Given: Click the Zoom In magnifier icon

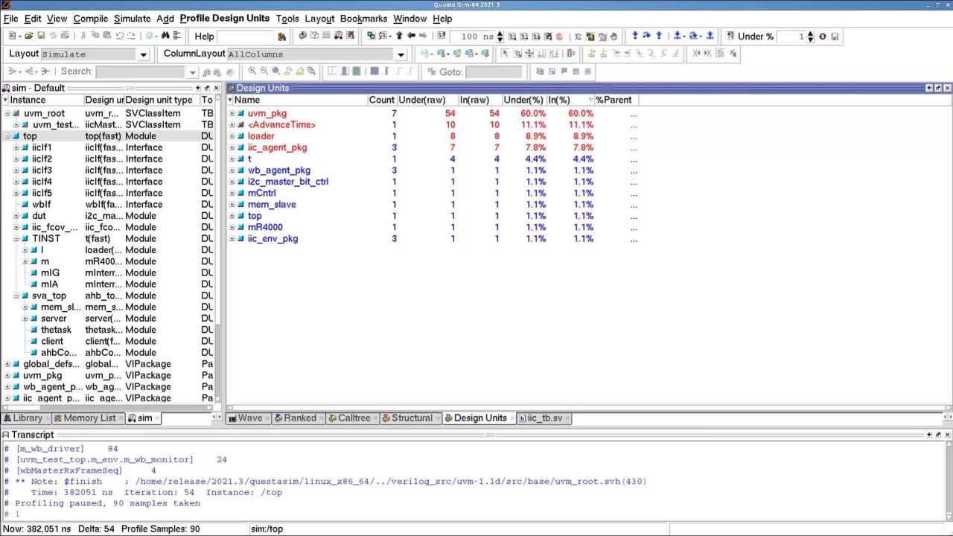Looking at the screenshot, I should [252, 71].
